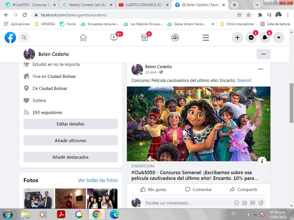This screenshot has height=220, width=294.
Task: Open the third photo thumbnail in Fotos
Action: 102,199
